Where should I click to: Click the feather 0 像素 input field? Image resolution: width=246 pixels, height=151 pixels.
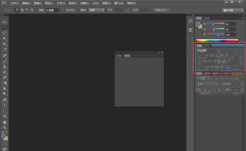pos(53,11)
